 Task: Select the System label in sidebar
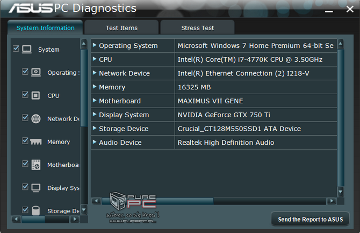pyautogui.click(x=49, y=50)
